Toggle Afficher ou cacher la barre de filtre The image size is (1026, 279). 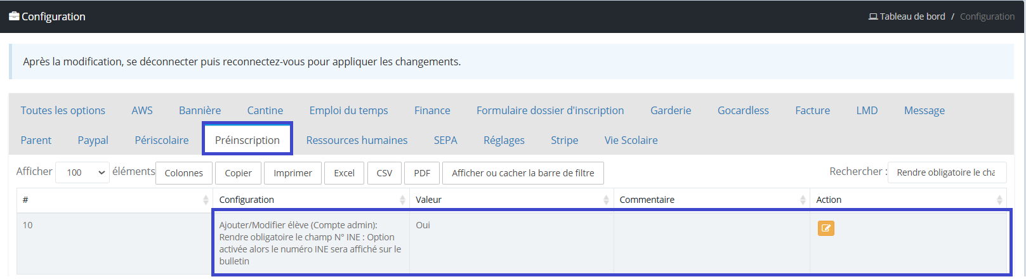tap(523, 173)
